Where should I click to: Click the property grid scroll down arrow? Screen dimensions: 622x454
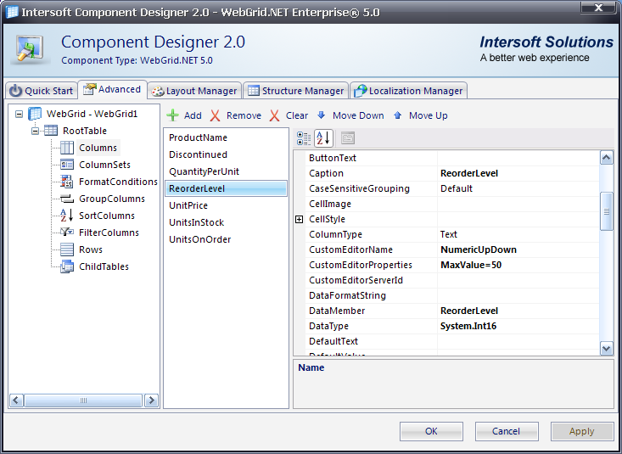pyautogui.click(x=606, y=349)
